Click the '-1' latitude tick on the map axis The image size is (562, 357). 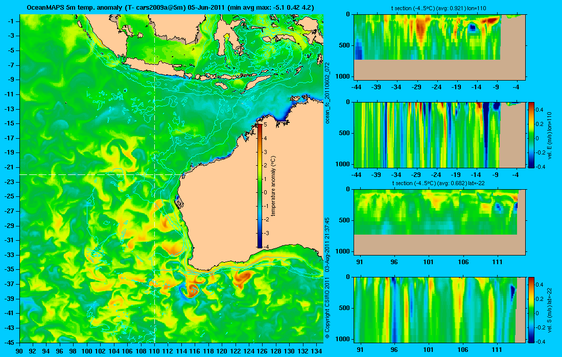pyautogui.click(x=11, y=21)
